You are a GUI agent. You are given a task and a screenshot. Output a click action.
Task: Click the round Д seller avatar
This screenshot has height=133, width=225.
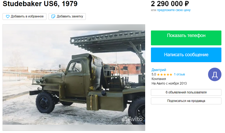(x=215, y=74)
